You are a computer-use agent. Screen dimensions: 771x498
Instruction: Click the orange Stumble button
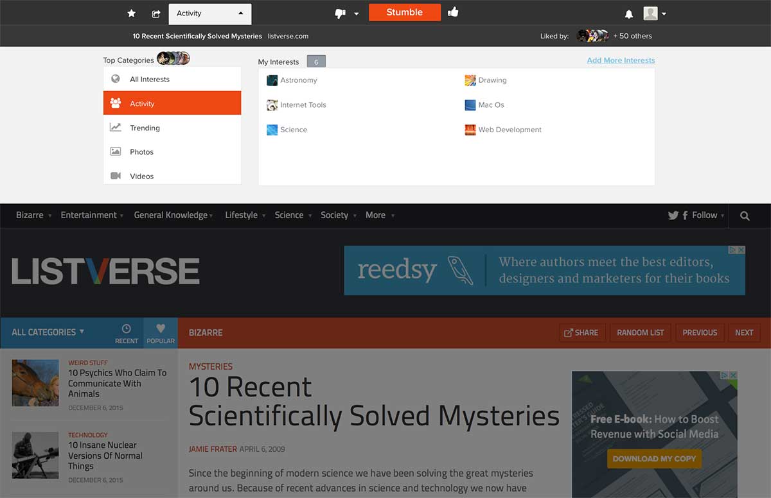pyautogui.click(x=405, y=12)
